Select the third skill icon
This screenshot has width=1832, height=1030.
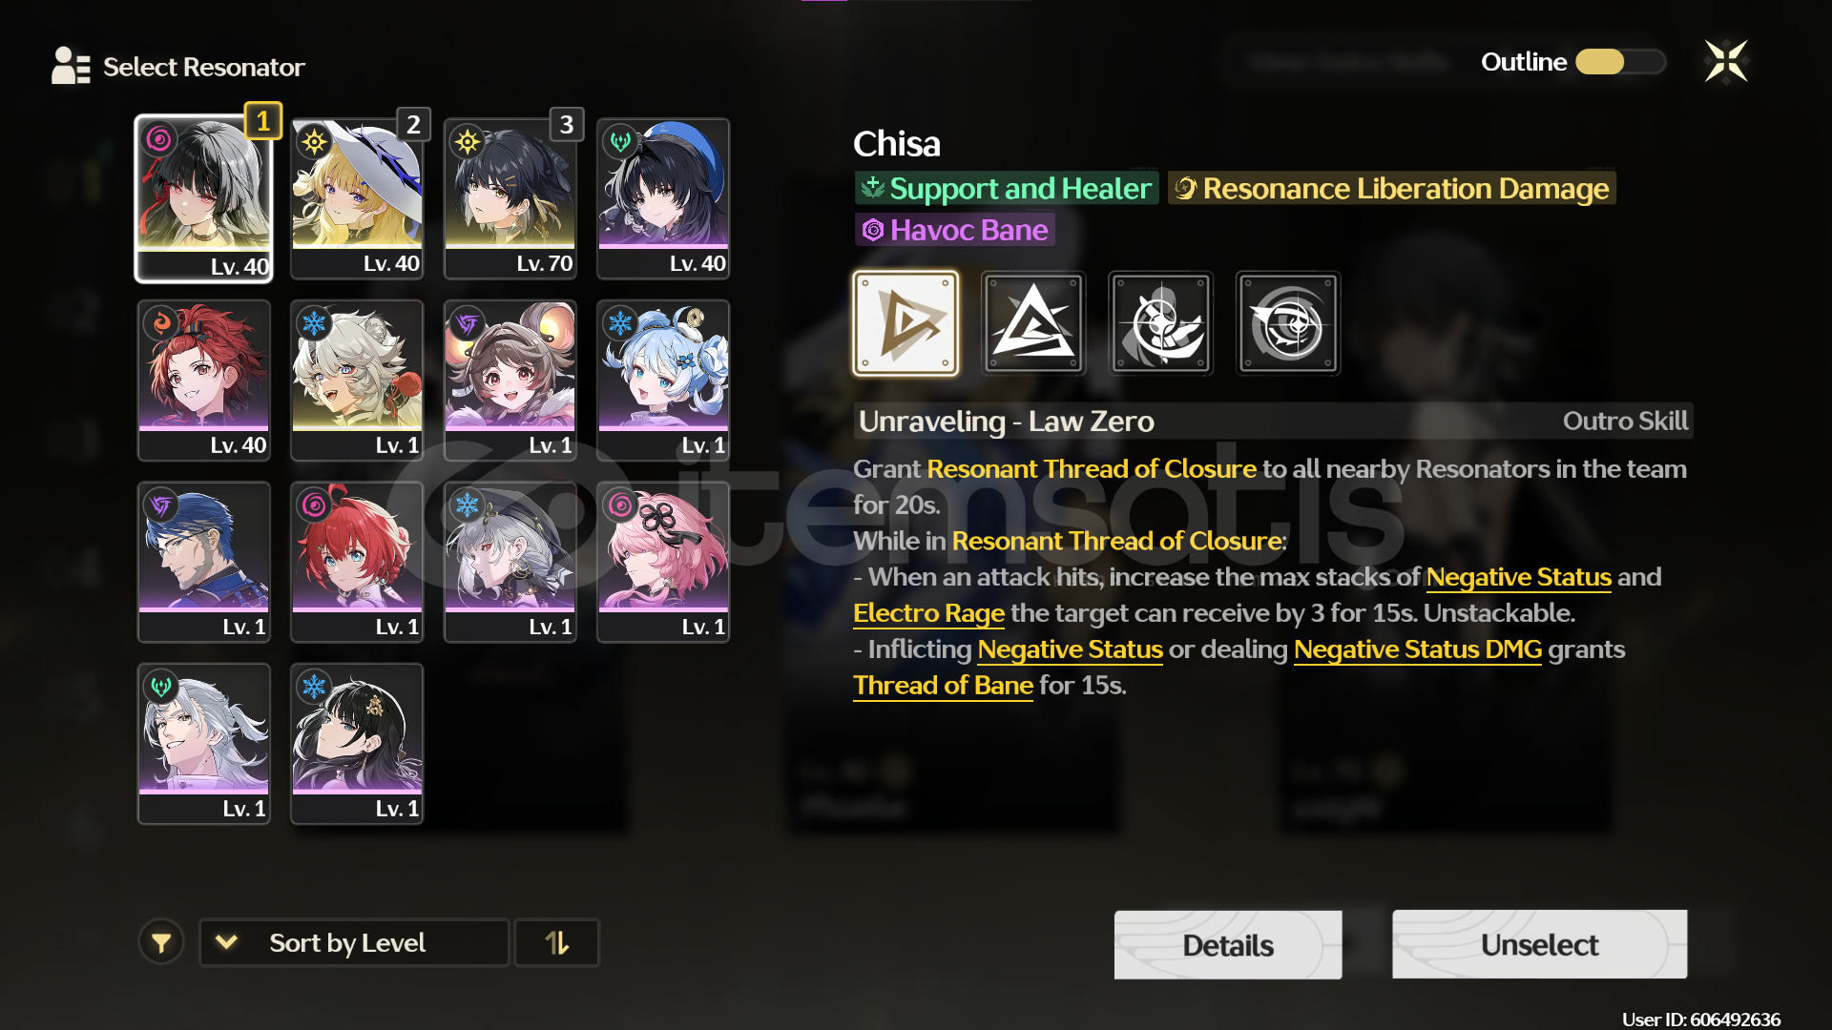(x=1160, y=323)
